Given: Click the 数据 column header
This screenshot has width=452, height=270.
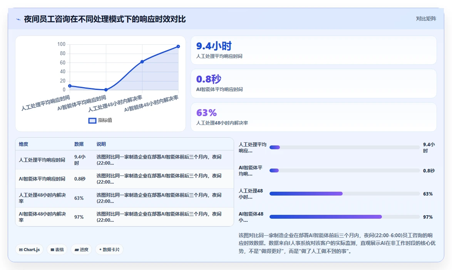Looking at the screenshot, I should pos(79,144).
